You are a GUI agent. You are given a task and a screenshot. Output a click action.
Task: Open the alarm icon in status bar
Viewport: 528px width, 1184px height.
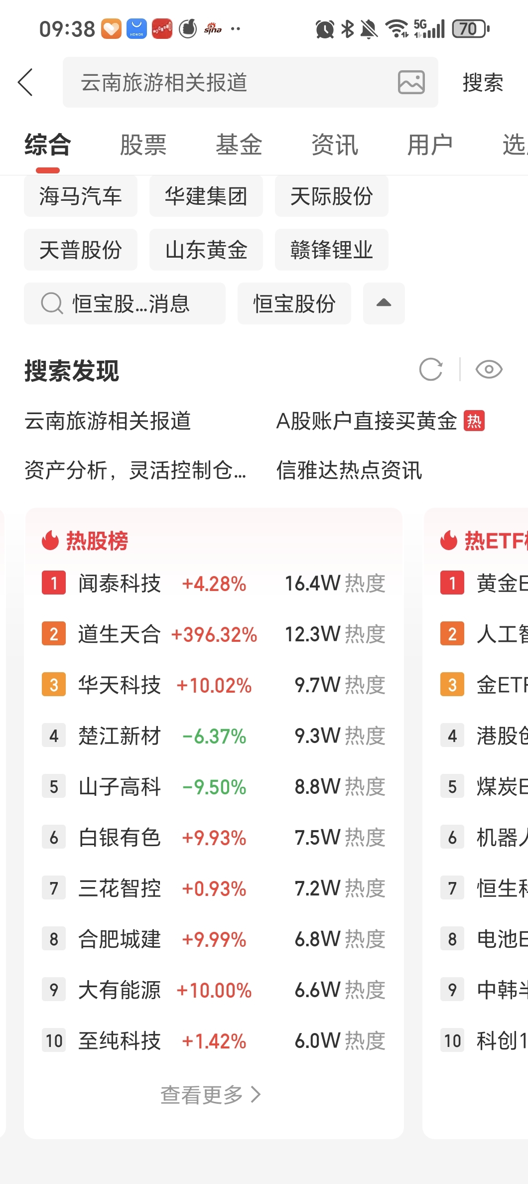tap(325, 29)
